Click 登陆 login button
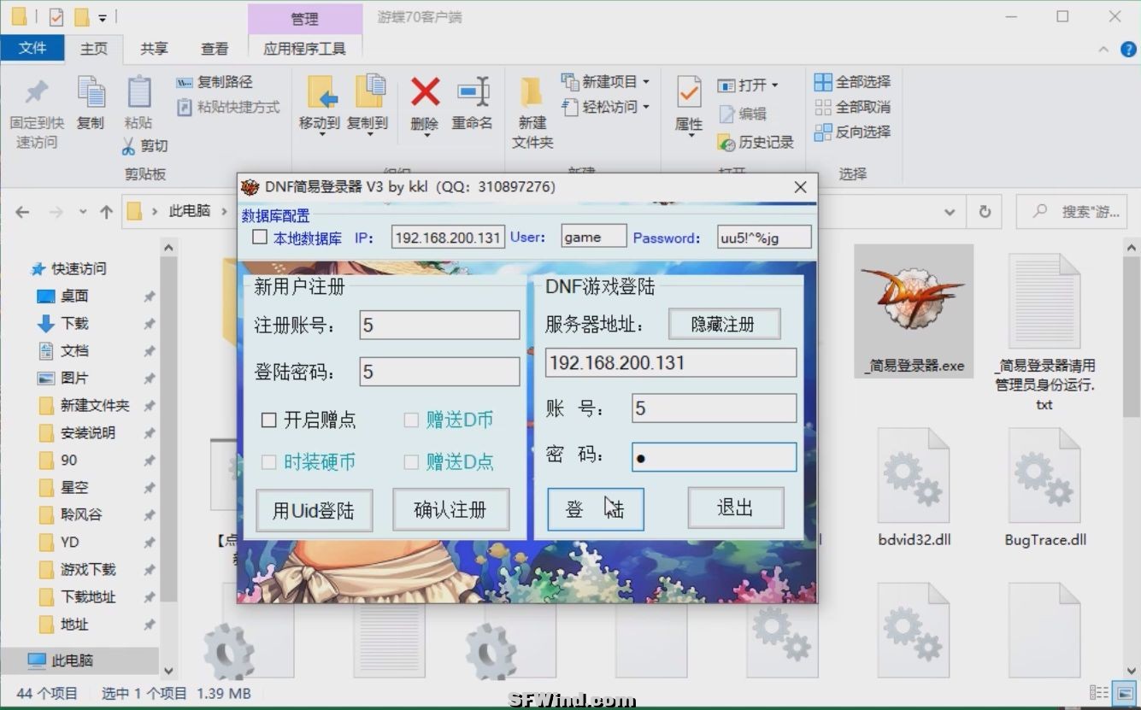 click(x=596, y=509)
